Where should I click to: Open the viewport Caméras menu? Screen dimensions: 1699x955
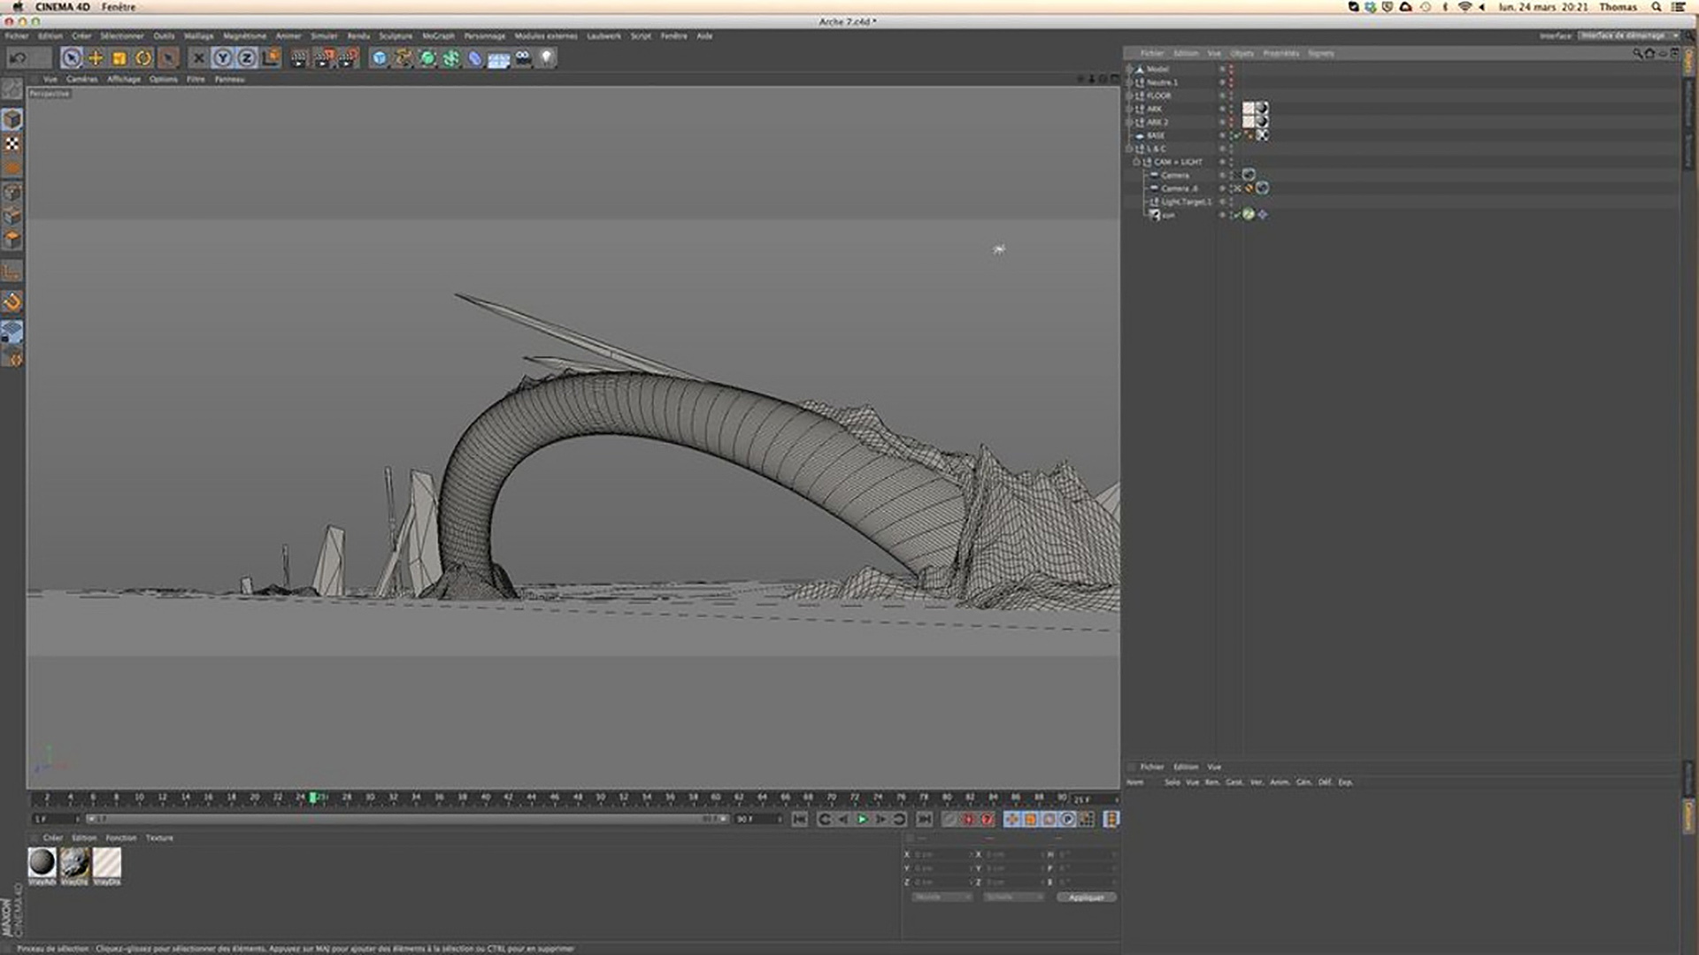coord(81,80)
